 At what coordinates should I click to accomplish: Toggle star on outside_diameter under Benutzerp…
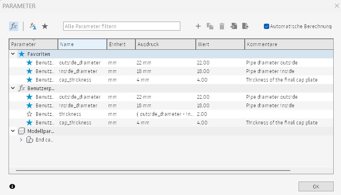pos(29,97)
